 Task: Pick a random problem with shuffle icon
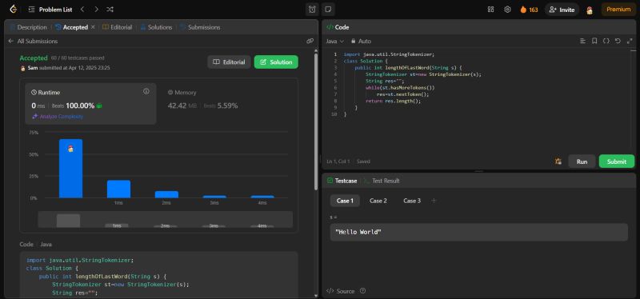click(110, 10)
